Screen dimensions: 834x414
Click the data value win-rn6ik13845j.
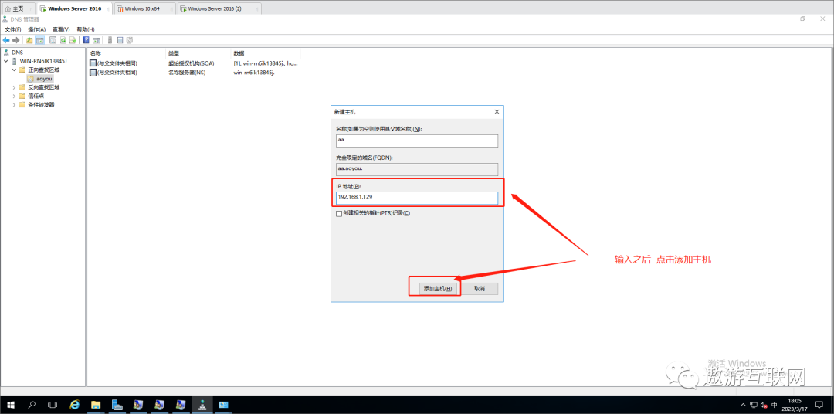(254, 72)
